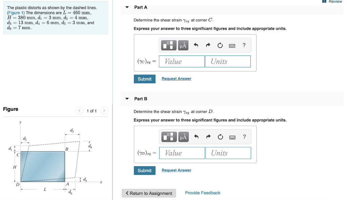The height and width of the screenshot is (200, 347).
Task: Redo the entry in Part A toolbar
Action: (208, 45)
